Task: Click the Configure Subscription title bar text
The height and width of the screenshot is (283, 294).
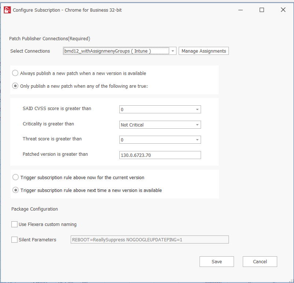Action: pyautogui.click(x=67, y=10)
